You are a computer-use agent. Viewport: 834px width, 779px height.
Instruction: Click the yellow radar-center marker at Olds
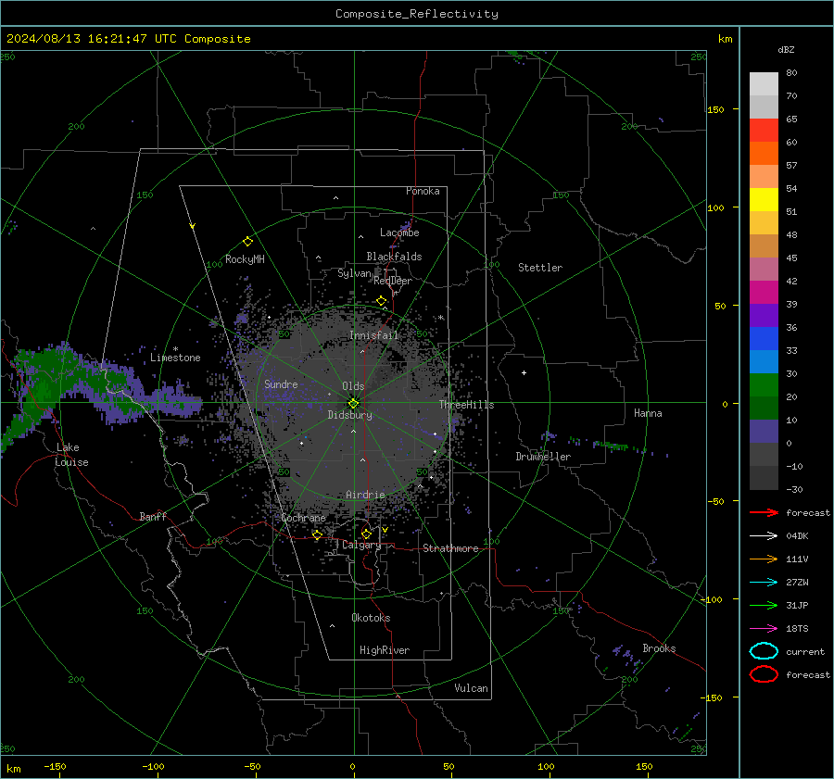coord(354,403)
